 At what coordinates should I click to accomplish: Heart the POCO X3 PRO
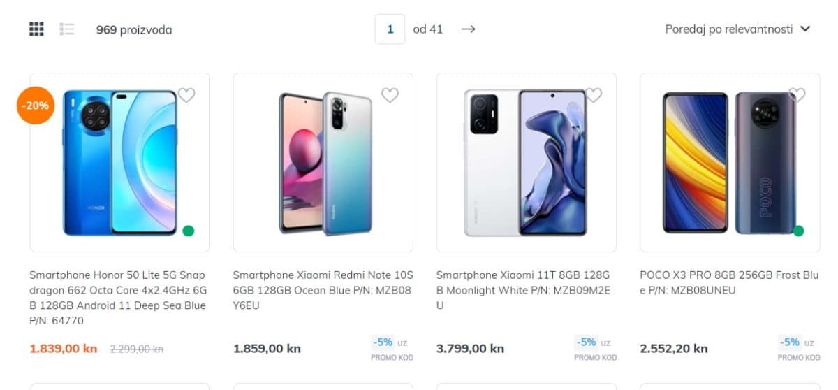tap(797, 95)
